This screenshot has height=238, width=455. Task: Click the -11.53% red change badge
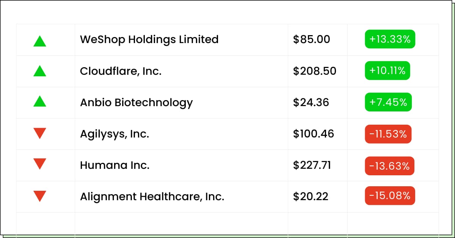pos(388,134)
